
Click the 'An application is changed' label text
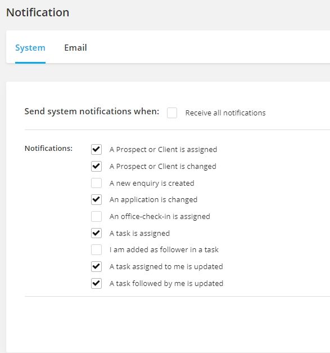click(x=153, y=200)
